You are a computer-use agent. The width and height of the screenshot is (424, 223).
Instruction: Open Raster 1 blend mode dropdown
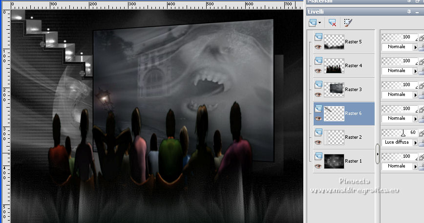coord(415,167)
